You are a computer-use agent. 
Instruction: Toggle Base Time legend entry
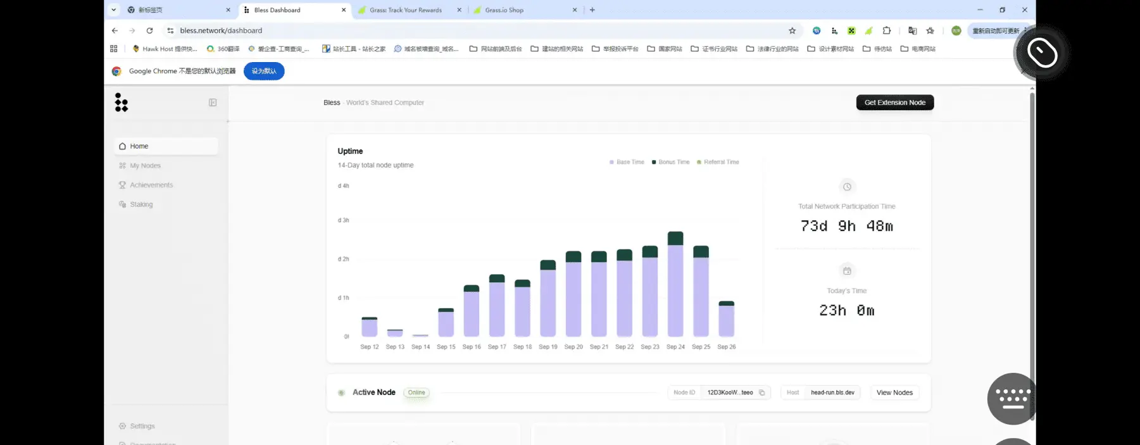click(x=627, y=162)
